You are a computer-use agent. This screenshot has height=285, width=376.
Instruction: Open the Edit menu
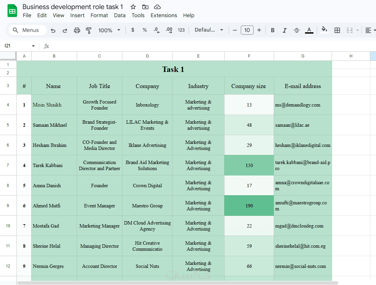[x=42, y=15]
